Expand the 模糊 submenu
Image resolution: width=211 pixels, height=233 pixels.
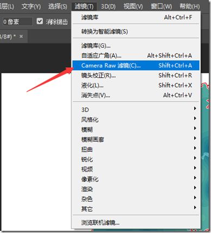136,129
